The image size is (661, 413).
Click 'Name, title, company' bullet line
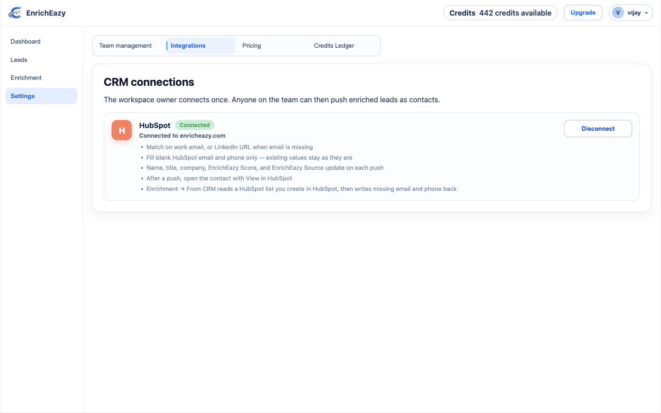click(265, 168)
